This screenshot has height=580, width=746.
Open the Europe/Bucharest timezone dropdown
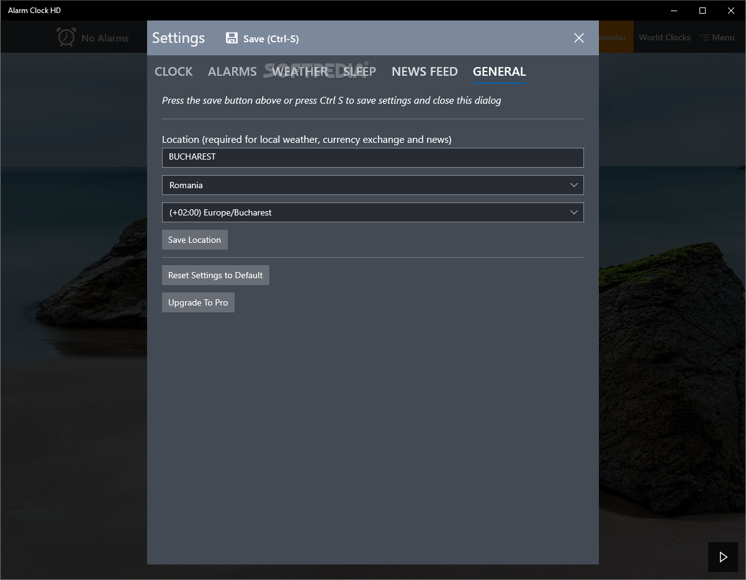tap(372, 212)
